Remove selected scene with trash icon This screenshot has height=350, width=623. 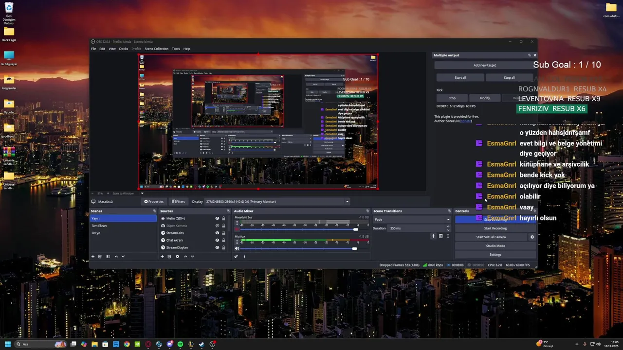point(100,256)
